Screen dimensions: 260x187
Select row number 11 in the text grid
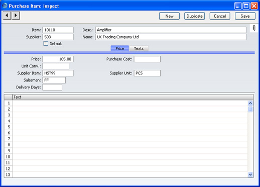(9, 163)
